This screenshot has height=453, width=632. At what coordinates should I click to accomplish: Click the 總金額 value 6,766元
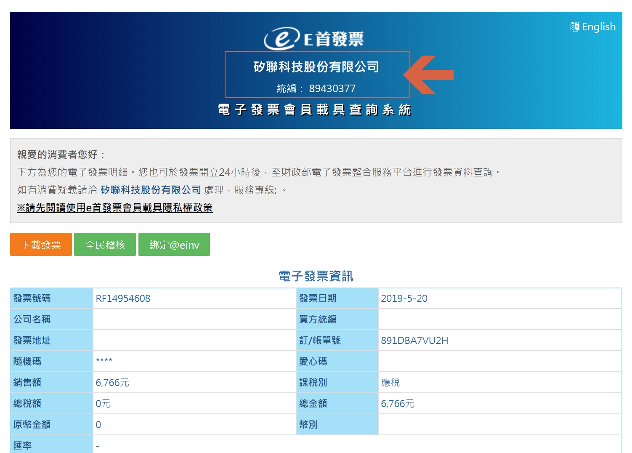(x=398, y=404)
